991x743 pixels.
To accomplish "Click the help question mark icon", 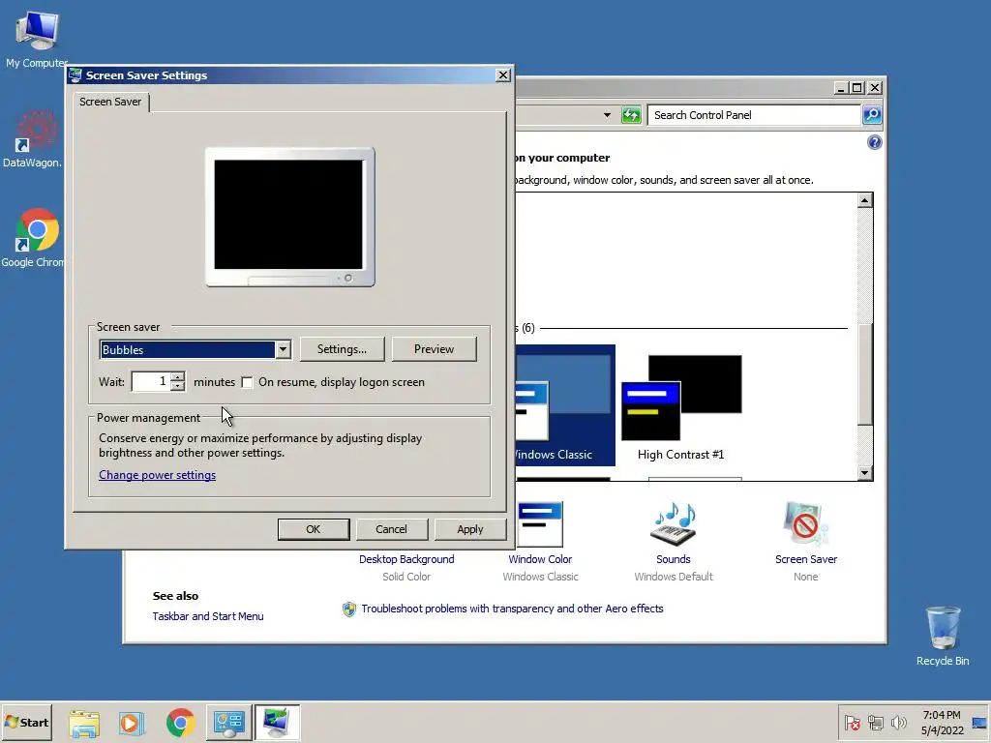I will click(x=874, y=142).
